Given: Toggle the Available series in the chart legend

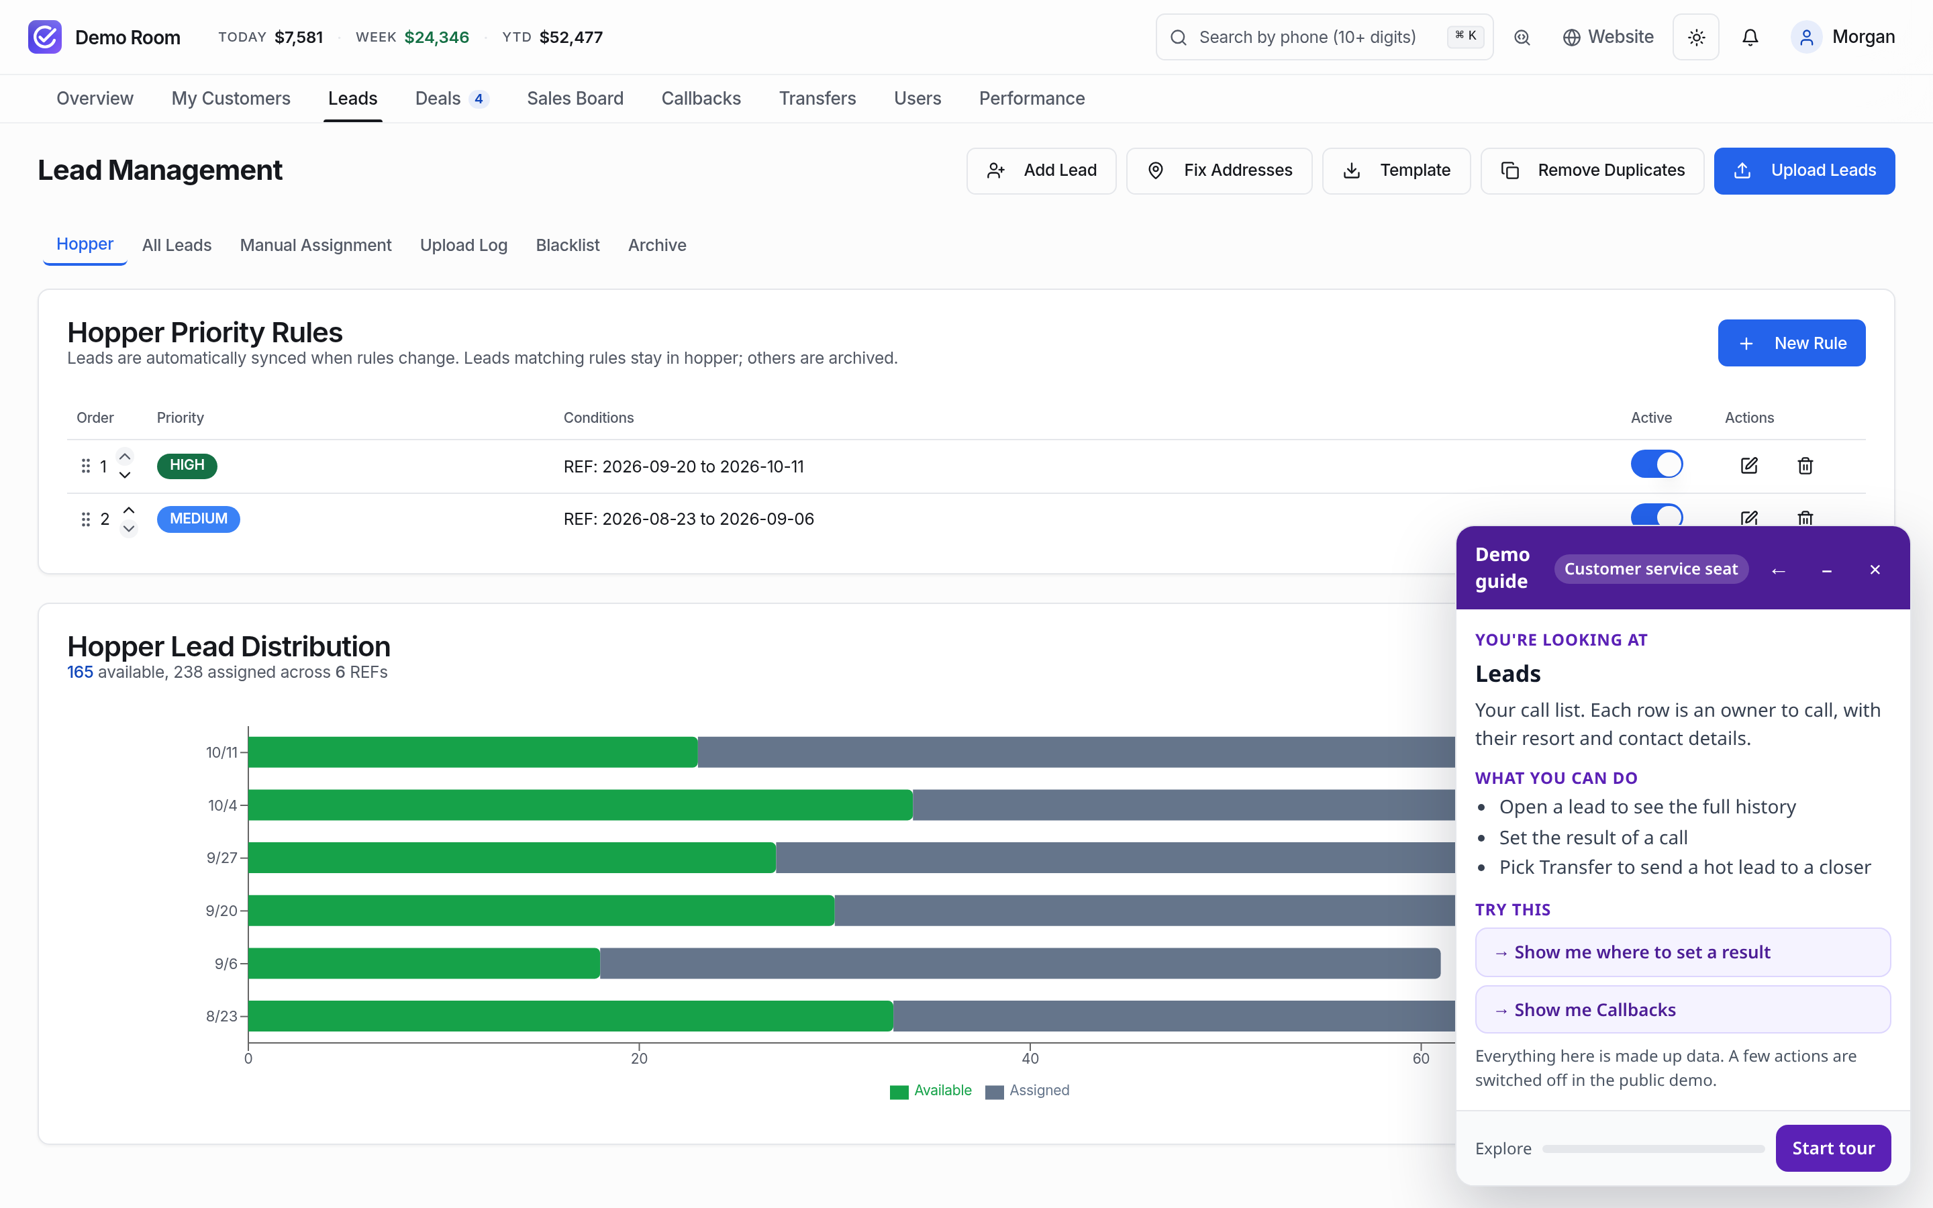Looking at the screenshot, I should coord(930,1091).
